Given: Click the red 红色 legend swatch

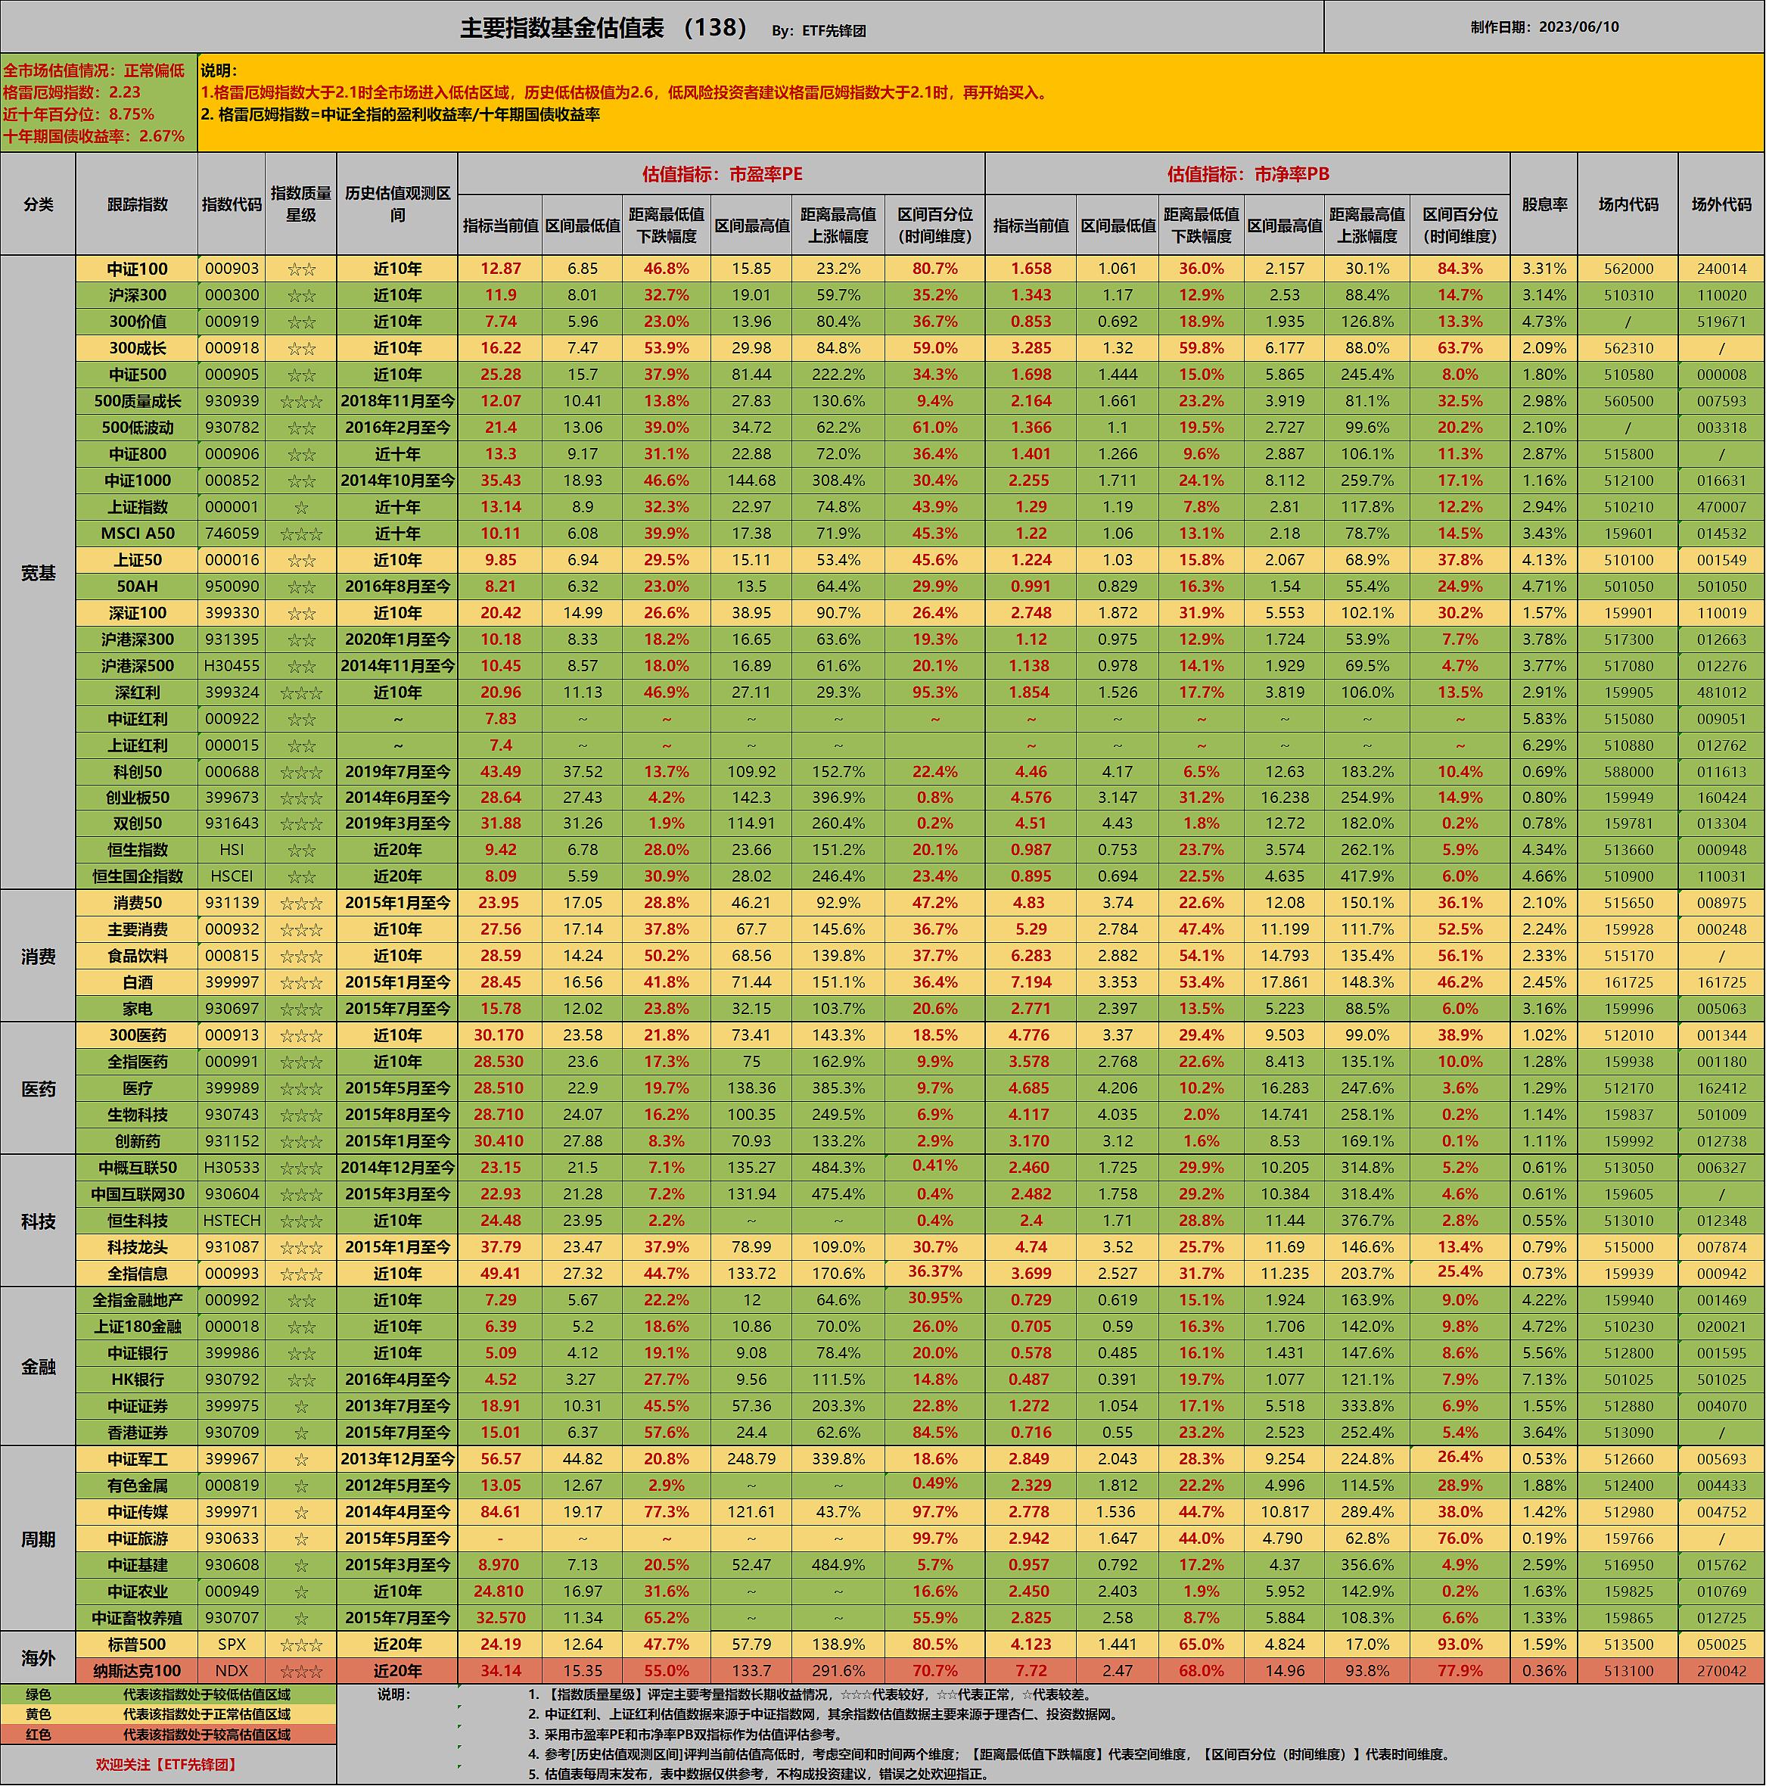Looking at the screenshot, I should pyautogui.click(x=38, y=1735).
